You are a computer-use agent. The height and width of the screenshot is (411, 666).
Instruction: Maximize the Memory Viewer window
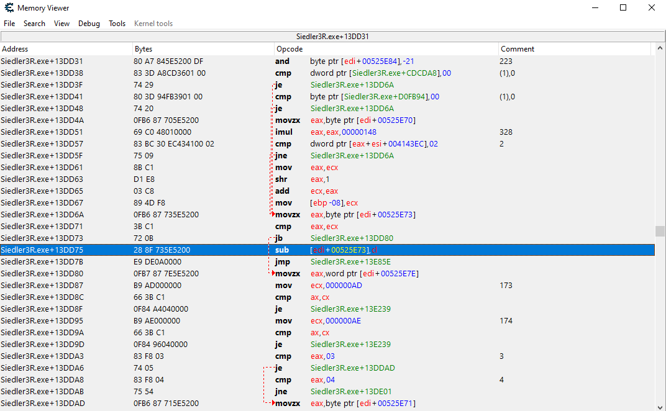[623, 7]
